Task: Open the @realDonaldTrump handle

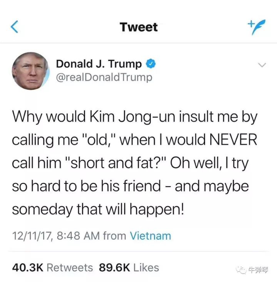Action: point(104,78)
